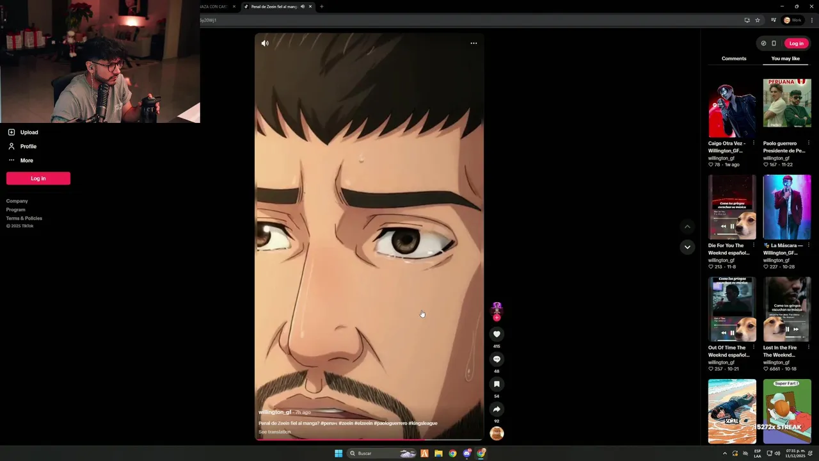Open the clock showing 07:31 p. m.
Screen dimensions: 819x461
point(795,453)
